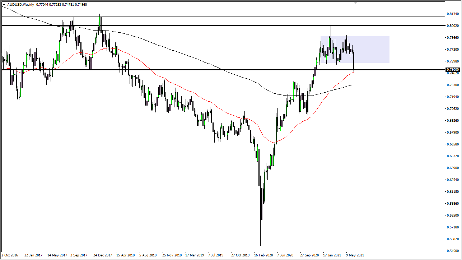Select the upper horizontal resistance line at 0.81340
This screenshot has width=462, height=260.
215,17
